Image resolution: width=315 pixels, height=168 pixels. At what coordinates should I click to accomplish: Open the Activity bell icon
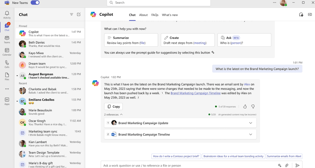pos(7,15)
